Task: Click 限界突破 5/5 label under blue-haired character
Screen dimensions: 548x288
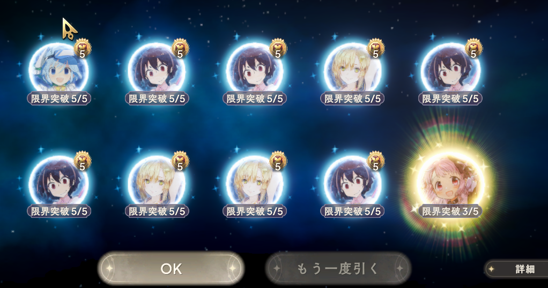Action: (59, 98)
